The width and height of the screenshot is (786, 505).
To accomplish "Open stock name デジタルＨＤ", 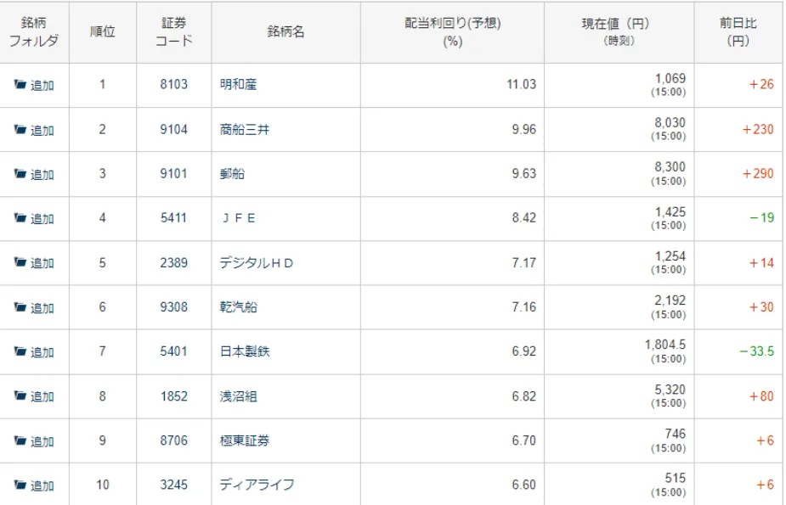I will point(256,262).
